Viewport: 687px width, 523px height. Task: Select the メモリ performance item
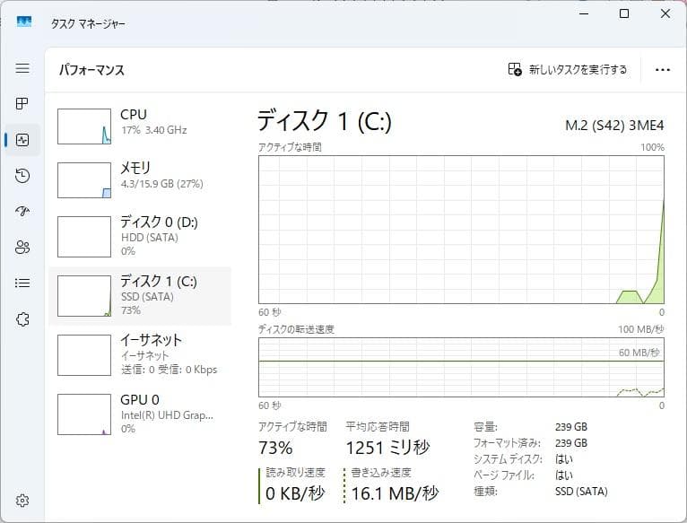coord(140,179)
